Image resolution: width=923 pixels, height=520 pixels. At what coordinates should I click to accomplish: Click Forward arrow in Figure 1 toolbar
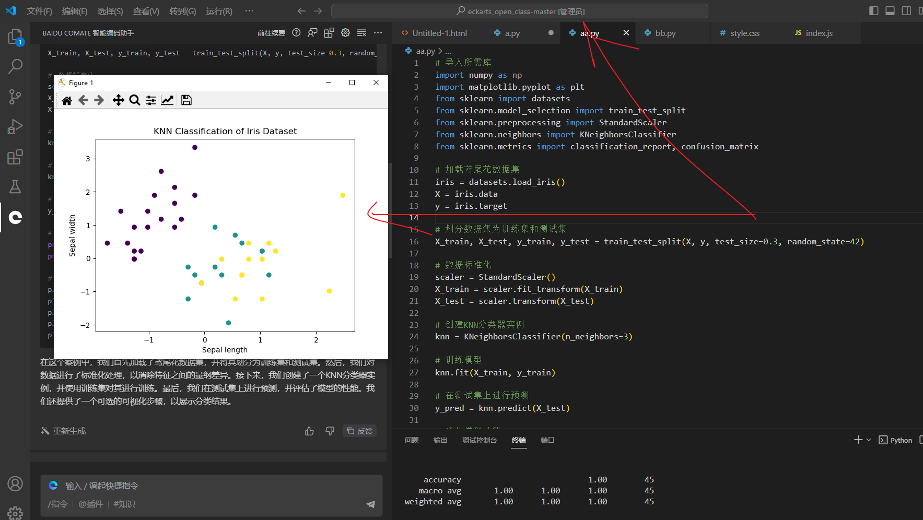(x=99, y=100)
